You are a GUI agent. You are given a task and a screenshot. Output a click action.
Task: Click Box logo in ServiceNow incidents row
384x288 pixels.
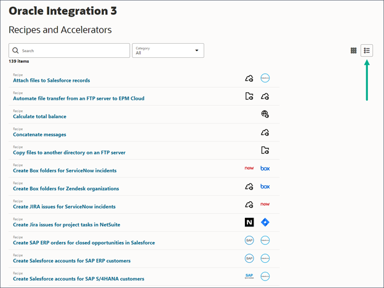pos(265,168)
